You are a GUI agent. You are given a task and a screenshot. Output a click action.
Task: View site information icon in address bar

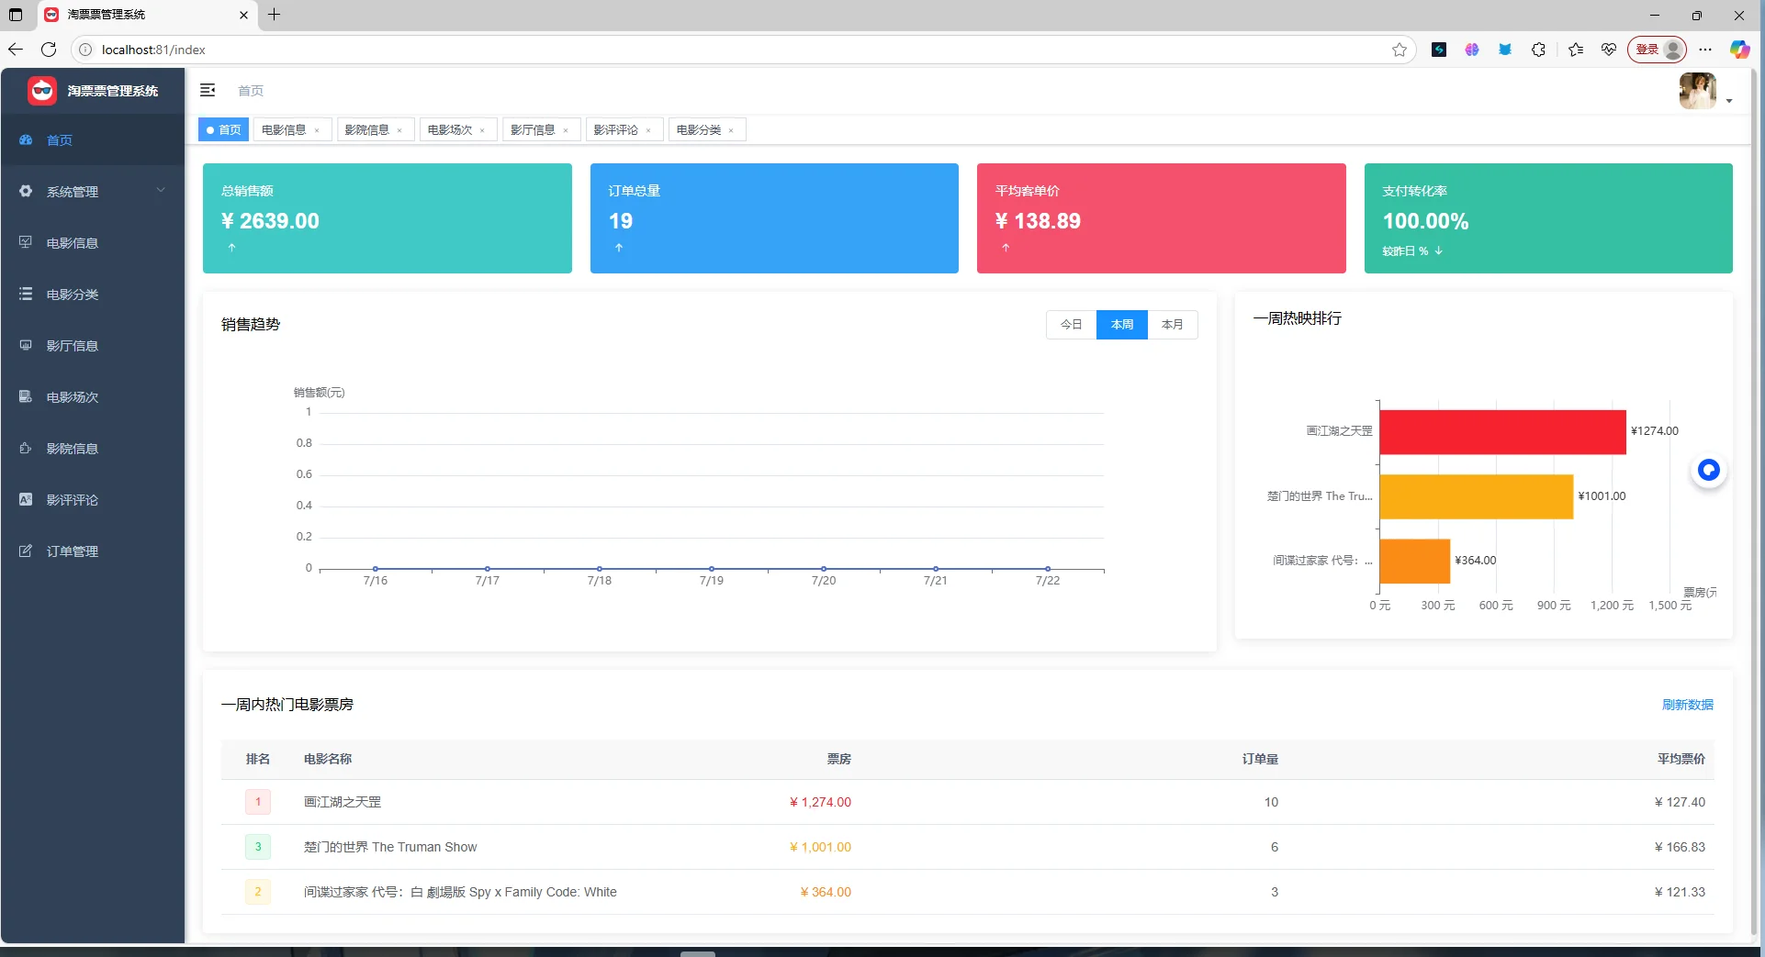(x=85, y=50)
